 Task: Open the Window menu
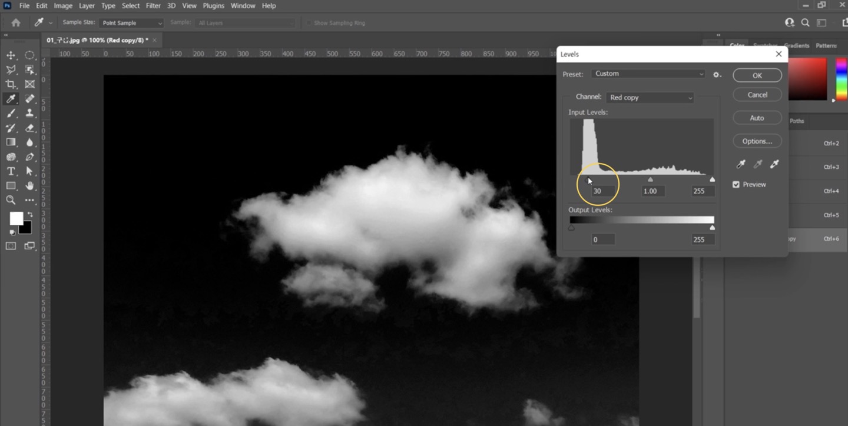pos(243,6)
